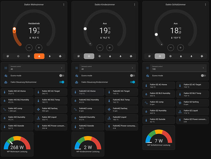The height and width of the screenshot is (159, 211).
Task: Toggle Econo mode for Wohnzimmer
Action: 62,76
